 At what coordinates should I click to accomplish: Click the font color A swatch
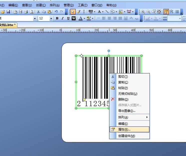[x=81, y=18]
